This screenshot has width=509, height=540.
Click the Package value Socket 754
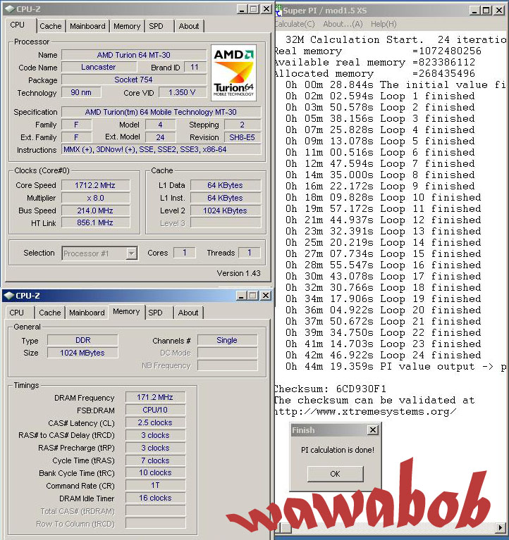134,80
